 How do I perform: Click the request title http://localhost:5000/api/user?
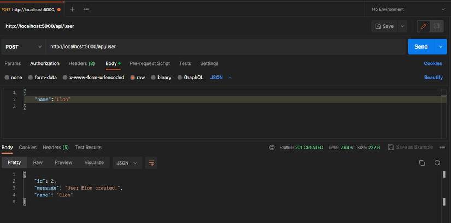coord(40,26)
